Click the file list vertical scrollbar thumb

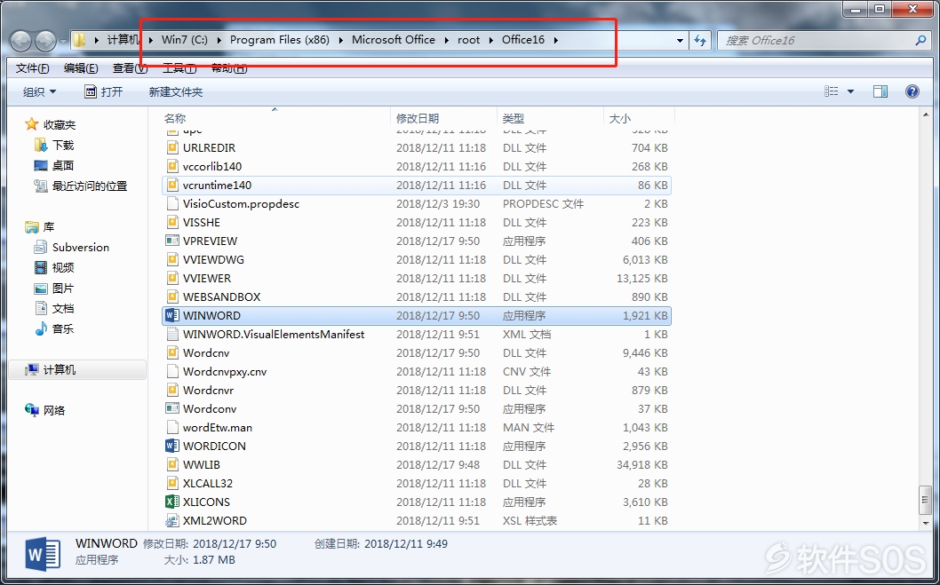pyautogui.click(x=927, y=500)
